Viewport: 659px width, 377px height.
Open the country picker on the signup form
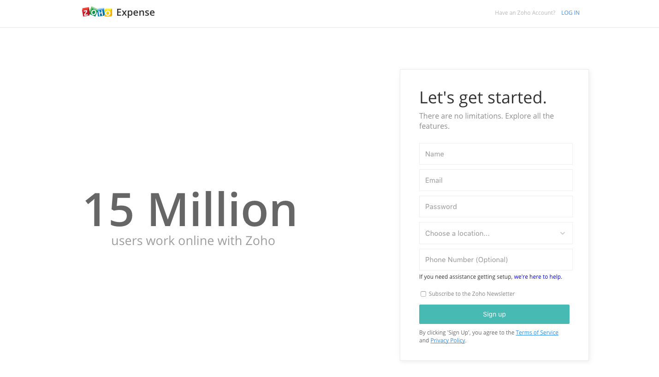[496, 233]
